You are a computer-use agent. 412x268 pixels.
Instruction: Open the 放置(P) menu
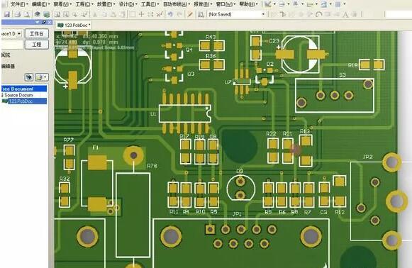coord(106,4)
